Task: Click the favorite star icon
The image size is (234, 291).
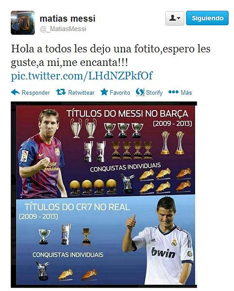Action: point(104,92)
